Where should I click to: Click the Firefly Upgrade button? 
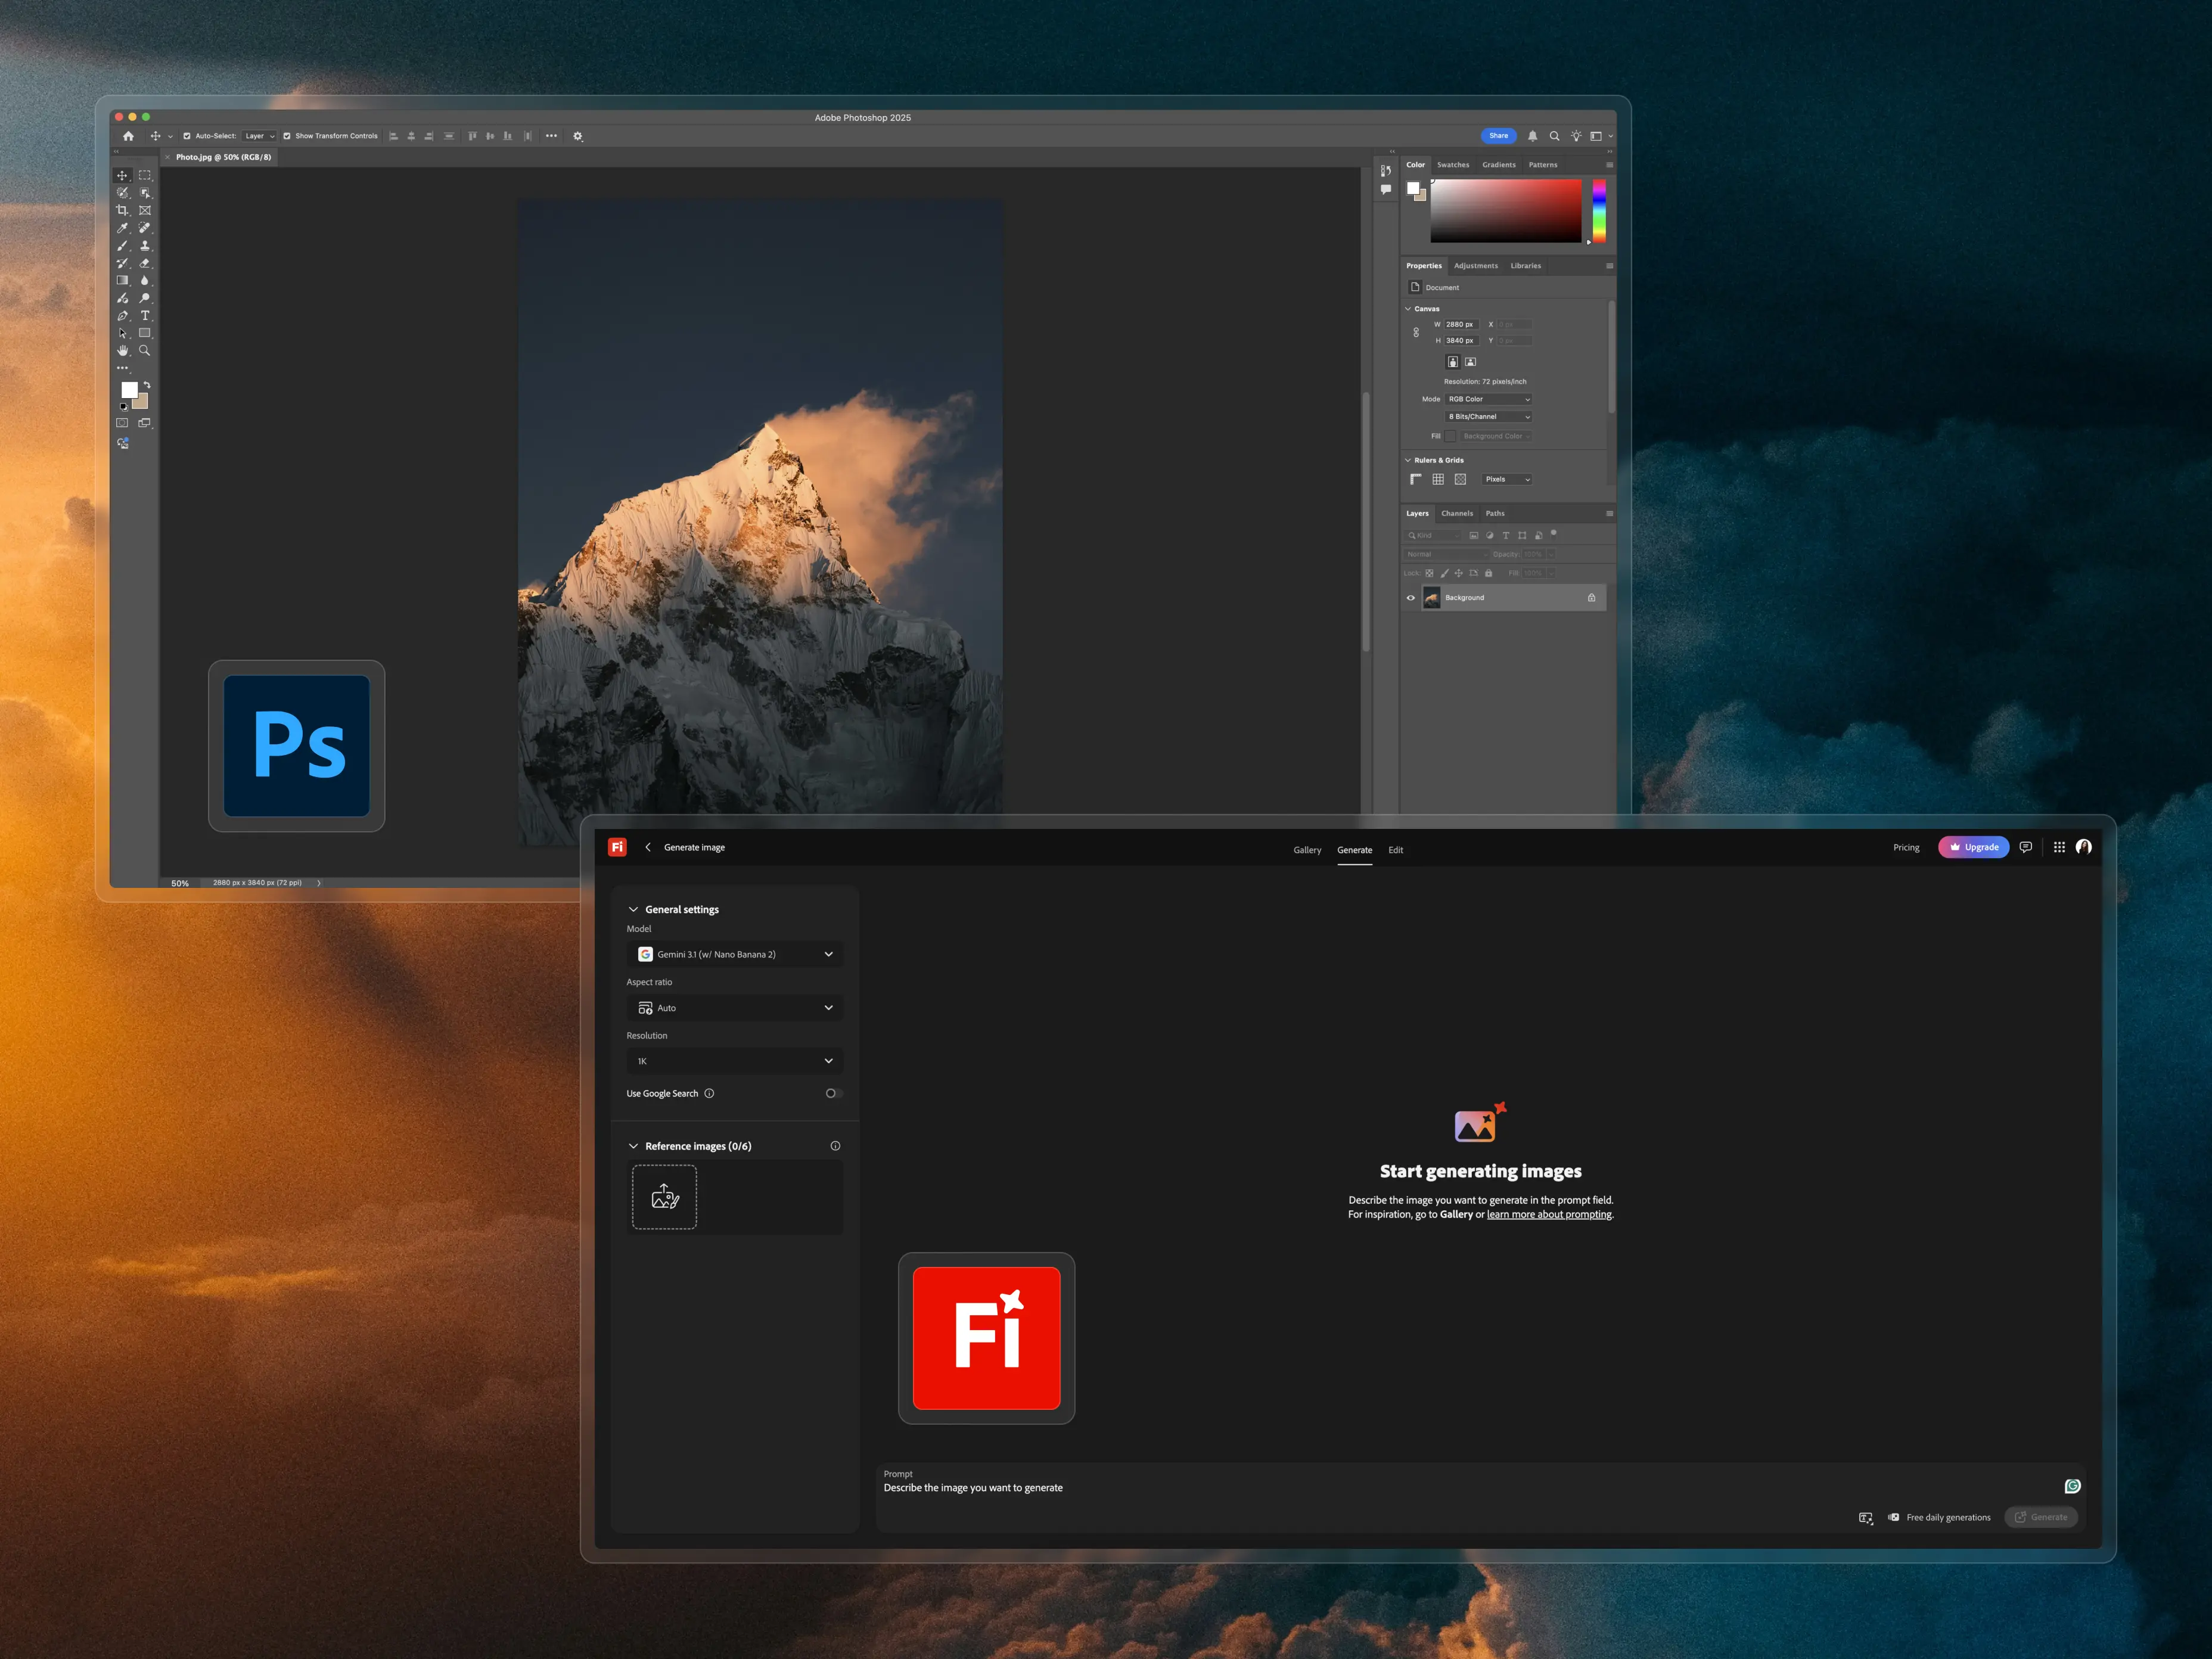1974,847
